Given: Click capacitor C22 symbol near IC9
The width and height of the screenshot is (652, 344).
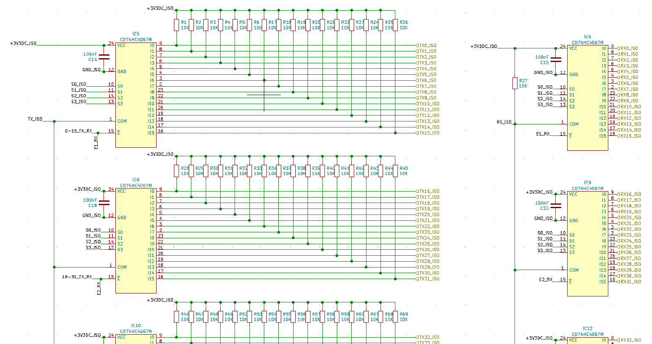Looking at the screenshot, I should coord(556,206).
